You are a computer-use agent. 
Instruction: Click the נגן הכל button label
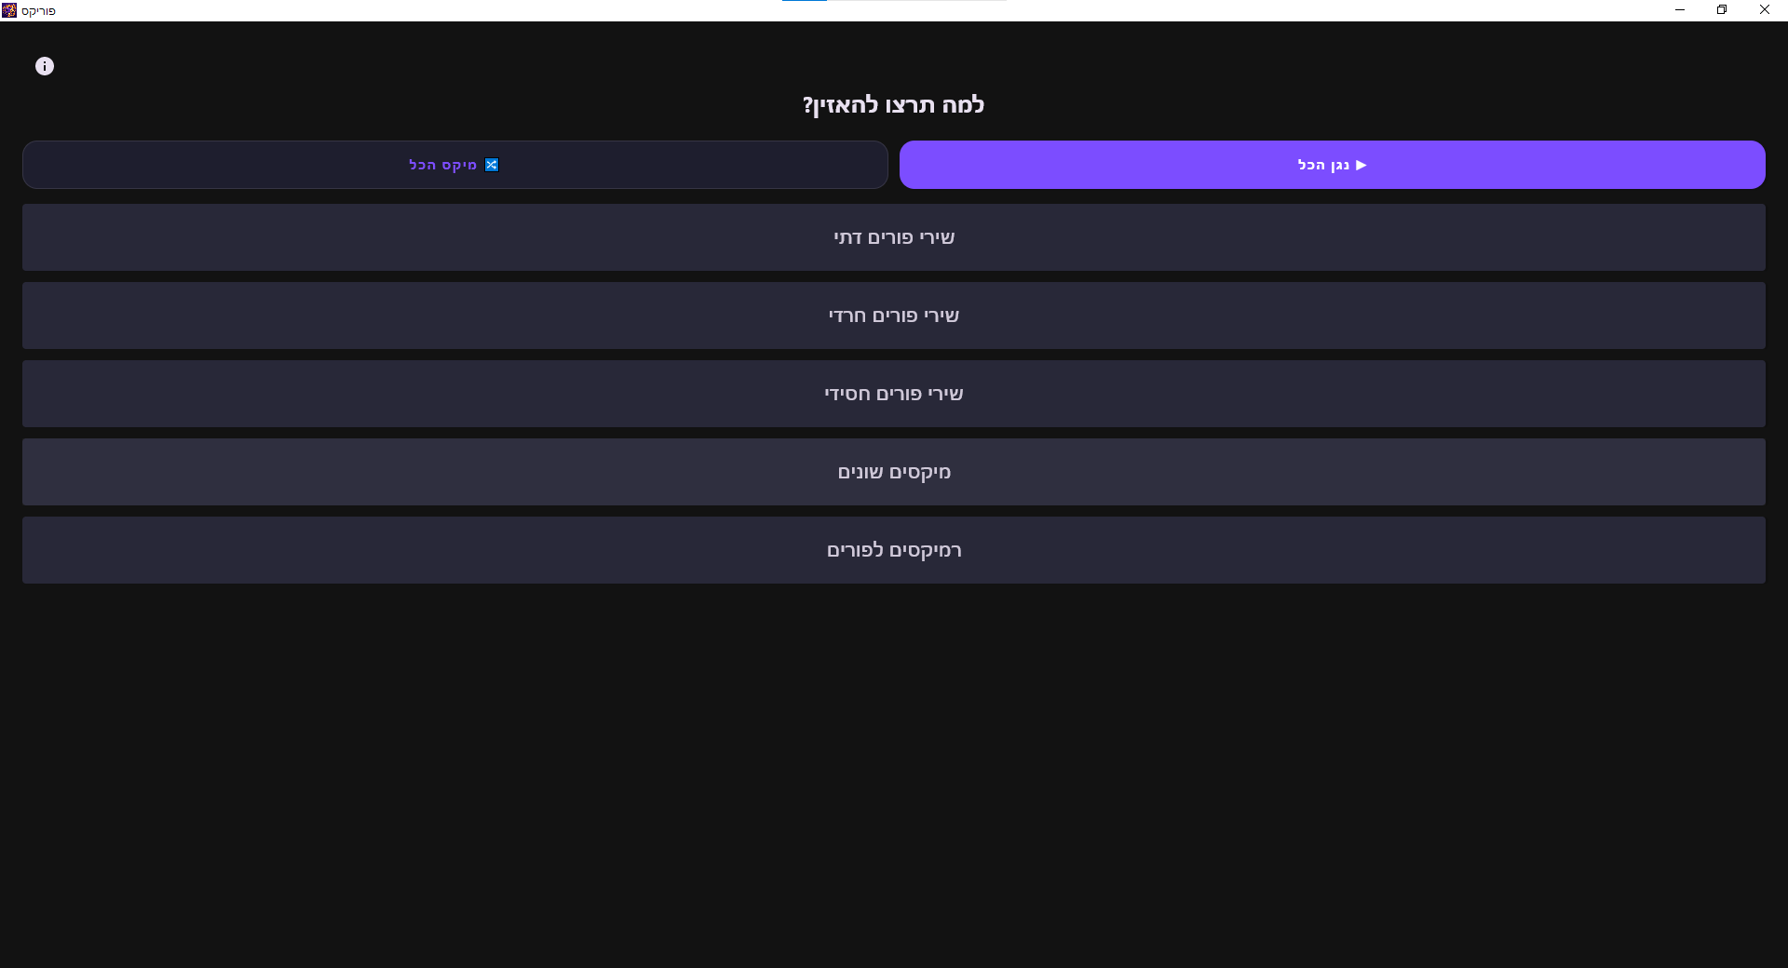[x=1323, y=165]
